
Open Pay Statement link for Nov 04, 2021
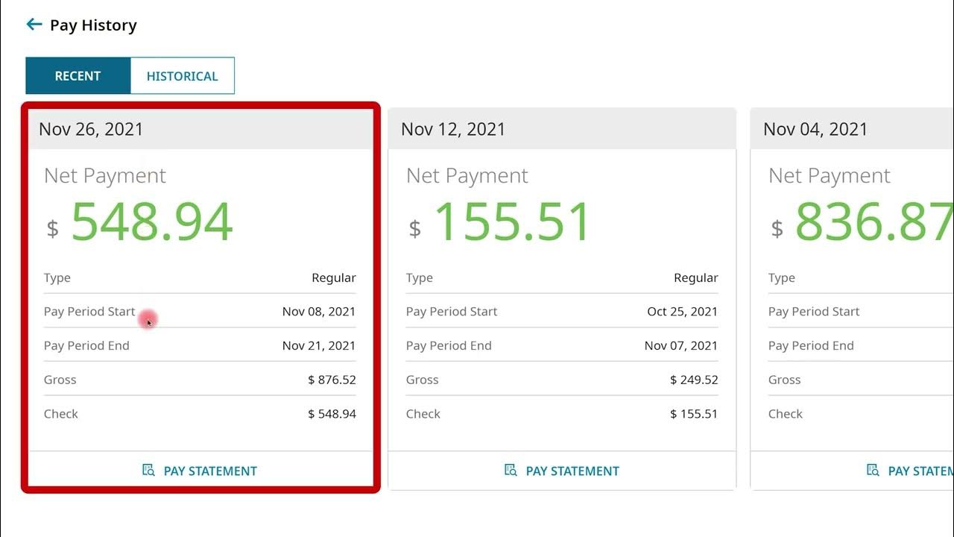click(920, 471)
